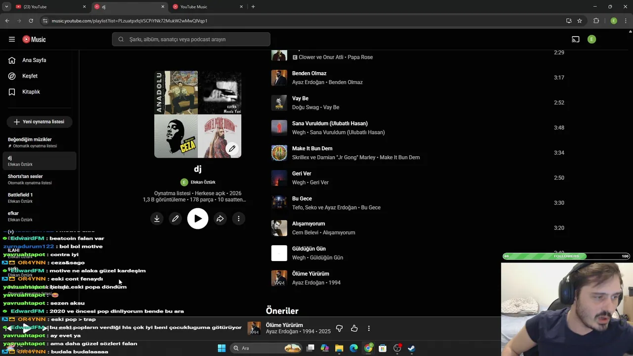Viewport: 633px width, 356px height.
Task: Download the dj playlist
Action: tap(157, 219)
